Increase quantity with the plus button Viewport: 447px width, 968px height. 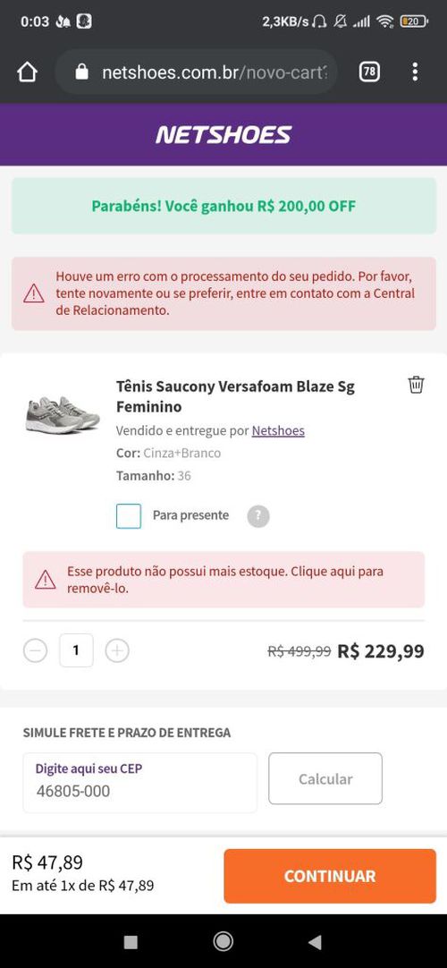(117, 650)
